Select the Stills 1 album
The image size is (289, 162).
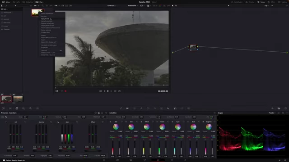(11, 9)
